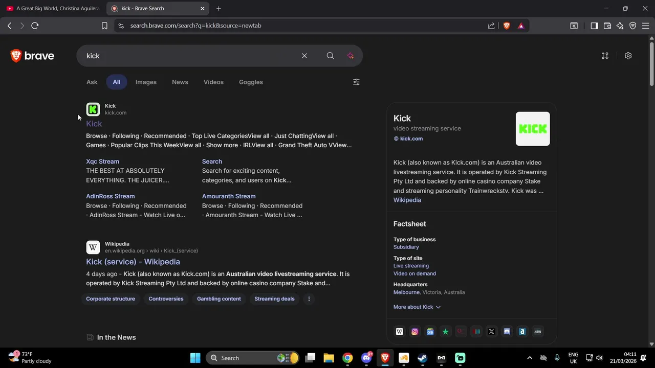655x368 pixels.
Task: Jump to Streaming deals section chip
Action: pos(274,299)
